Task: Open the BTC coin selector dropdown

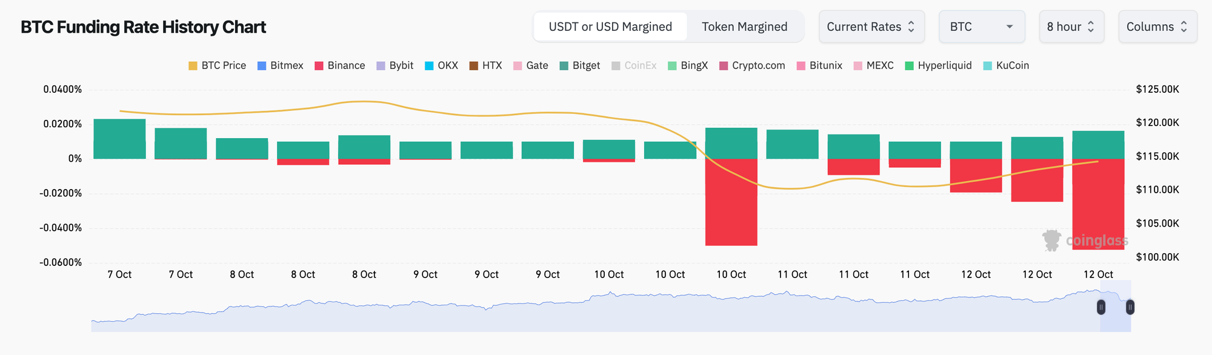Action: 981,27
